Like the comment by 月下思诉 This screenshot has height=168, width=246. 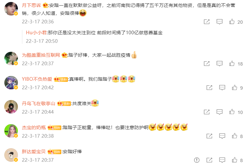point(232,21)
